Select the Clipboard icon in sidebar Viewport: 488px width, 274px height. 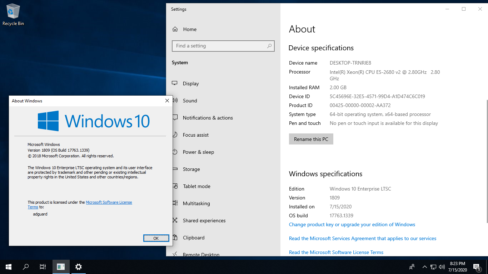[175, 238]
